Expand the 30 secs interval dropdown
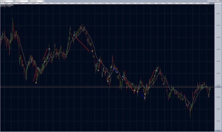The image size is (222, 132). coord(29,1)
